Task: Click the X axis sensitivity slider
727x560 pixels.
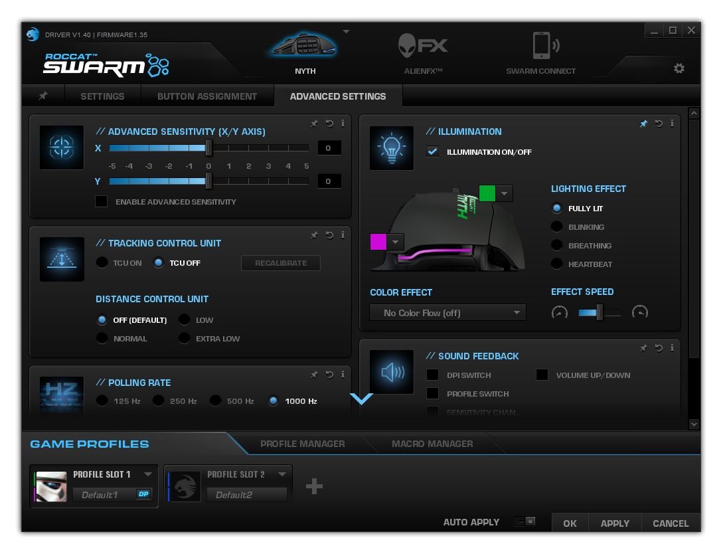Action: (x=208, y=147)
